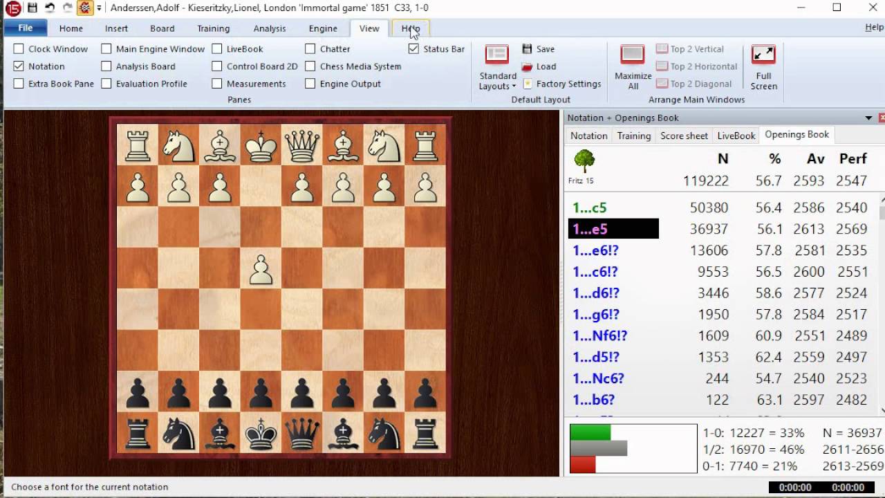Screen dimensions: 885x498
Task: Select the move 1...e6!? in openings book
Action: [595, 250]
